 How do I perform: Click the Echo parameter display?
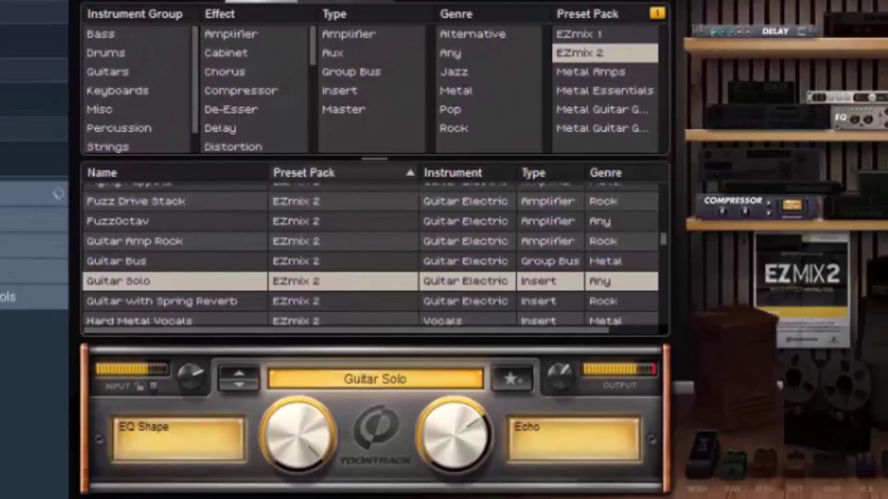coord(574,439)
